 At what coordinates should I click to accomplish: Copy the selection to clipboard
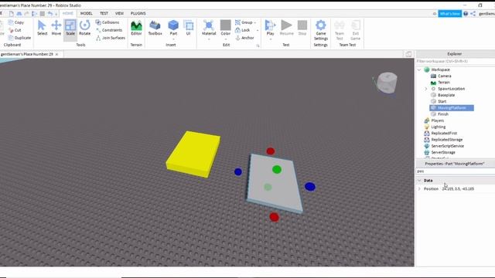pos(16,22)
